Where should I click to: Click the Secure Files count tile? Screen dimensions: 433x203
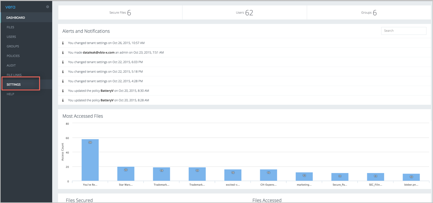(120, 13)
